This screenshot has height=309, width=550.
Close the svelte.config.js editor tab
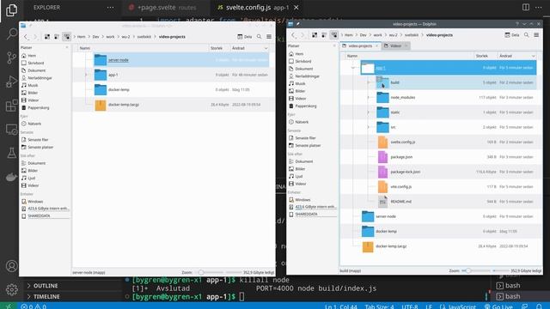pyautogui.click(x=296, y=8)
